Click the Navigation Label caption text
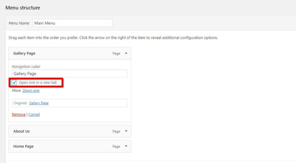This screenshot has height=163, width=296. [x=26, y=67]
